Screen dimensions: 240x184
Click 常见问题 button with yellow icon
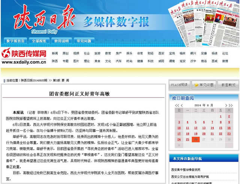(204, 85)
